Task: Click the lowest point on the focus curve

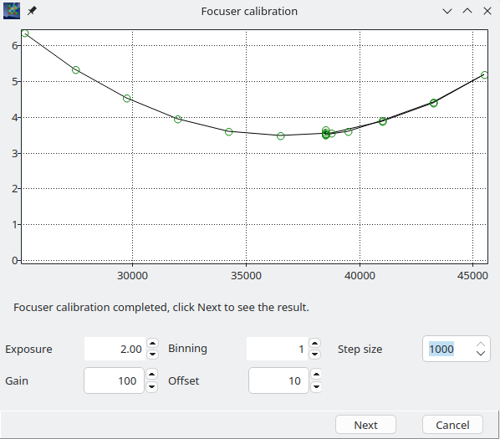Action: point(281,136)
